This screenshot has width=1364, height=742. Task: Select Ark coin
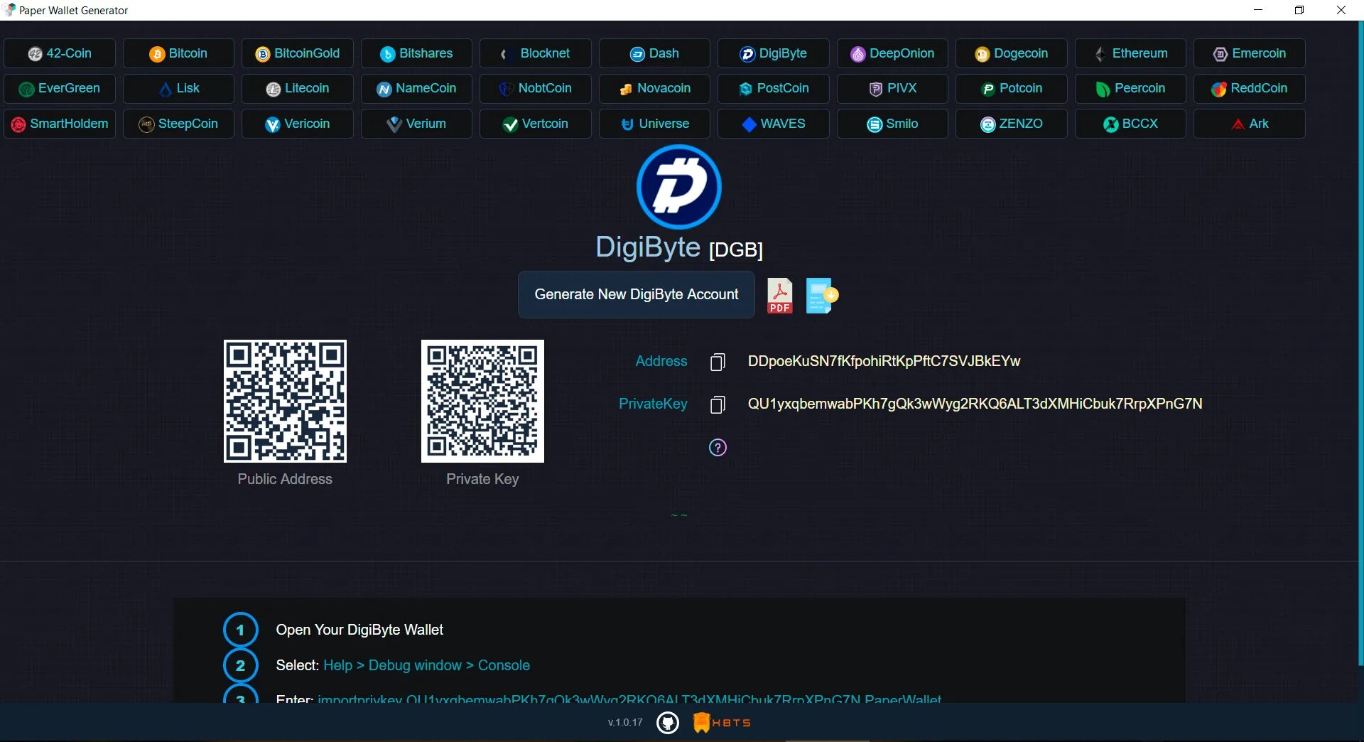point(1250,124)
